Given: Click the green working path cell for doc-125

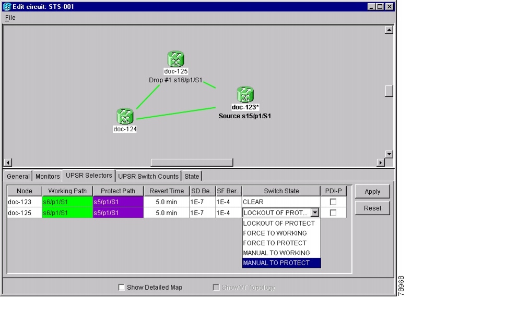Looking at the screenshot, I should point(67,213).
